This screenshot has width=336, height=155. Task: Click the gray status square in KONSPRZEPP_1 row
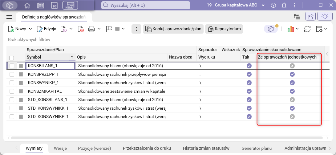21,74
